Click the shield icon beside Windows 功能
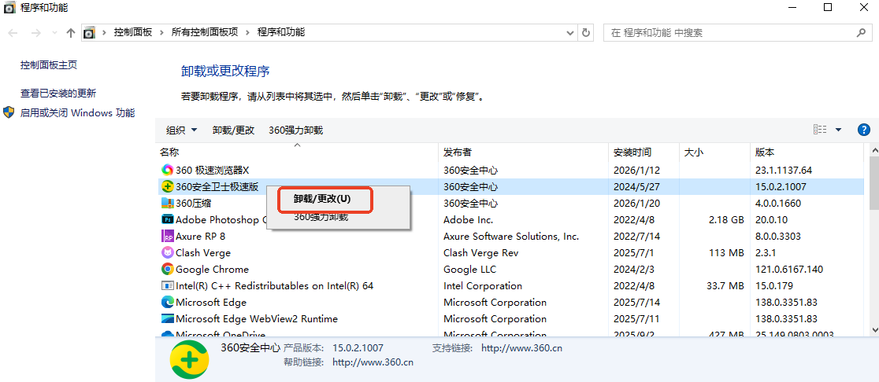The image size is (879, 382). click(9, 112)
